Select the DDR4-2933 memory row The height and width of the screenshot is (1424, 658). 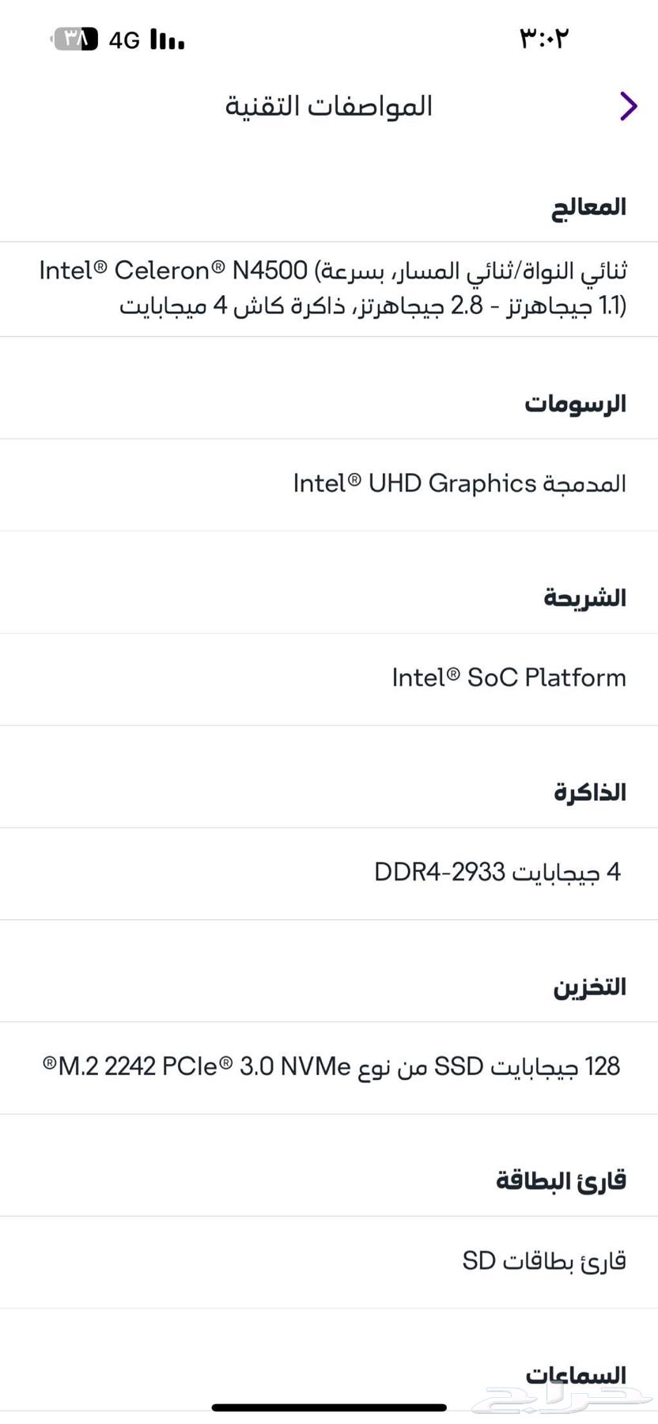(x=500, y=873)
